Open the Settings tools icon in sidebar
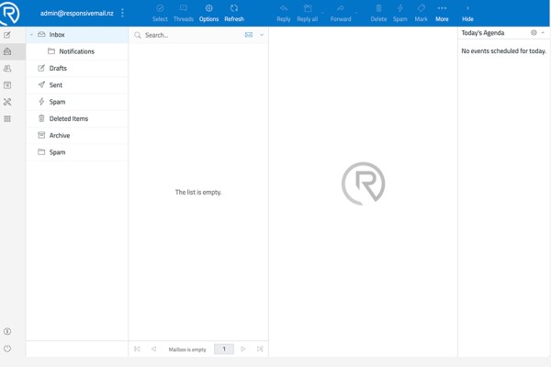The image size is (551, 367). pyautogui.click(x=7, y=102)
